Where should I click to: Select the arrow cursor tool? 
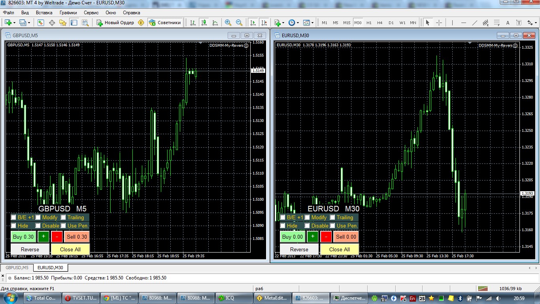pos(427,23)
